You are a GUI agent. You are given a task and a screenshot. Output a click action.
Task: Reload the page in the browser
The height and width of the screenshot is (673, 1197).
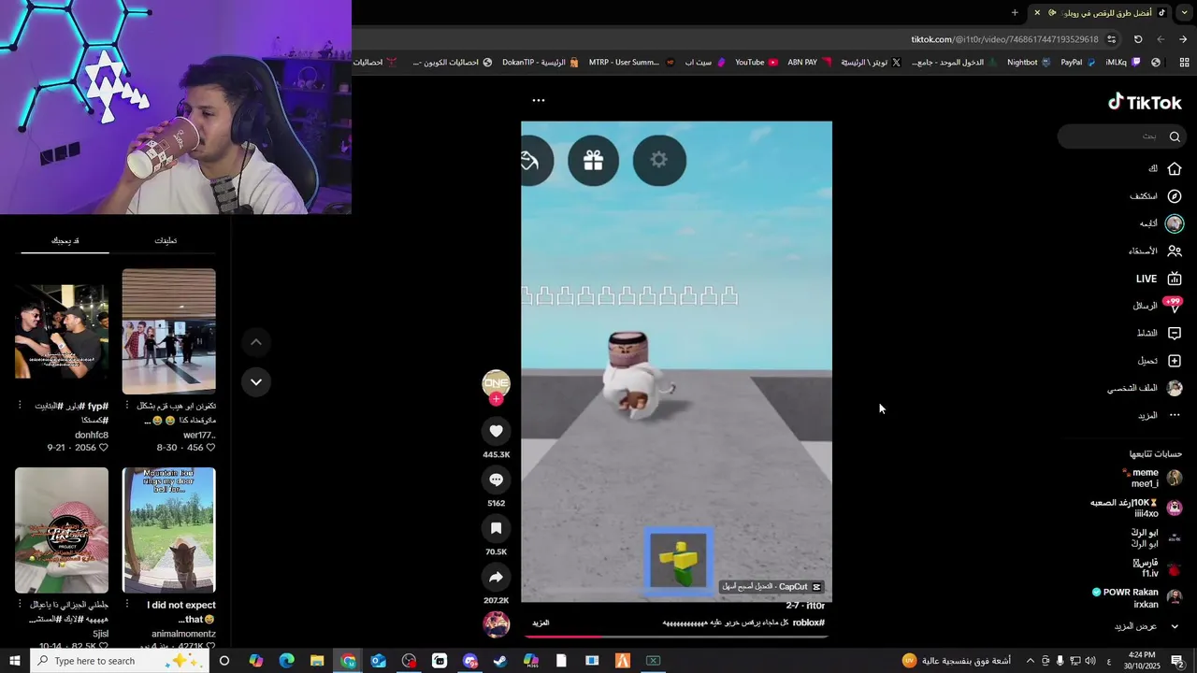click(1138, 39)
